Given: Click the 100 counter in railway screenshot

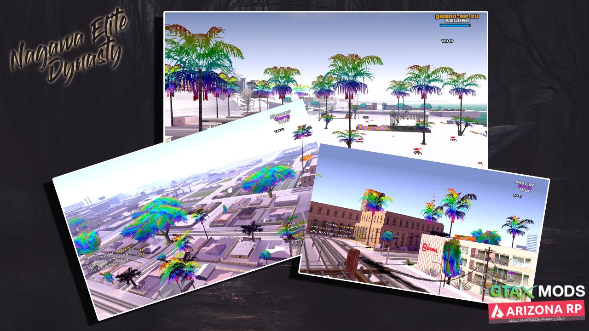Looking at the screenshot, I should coord(517,196).
